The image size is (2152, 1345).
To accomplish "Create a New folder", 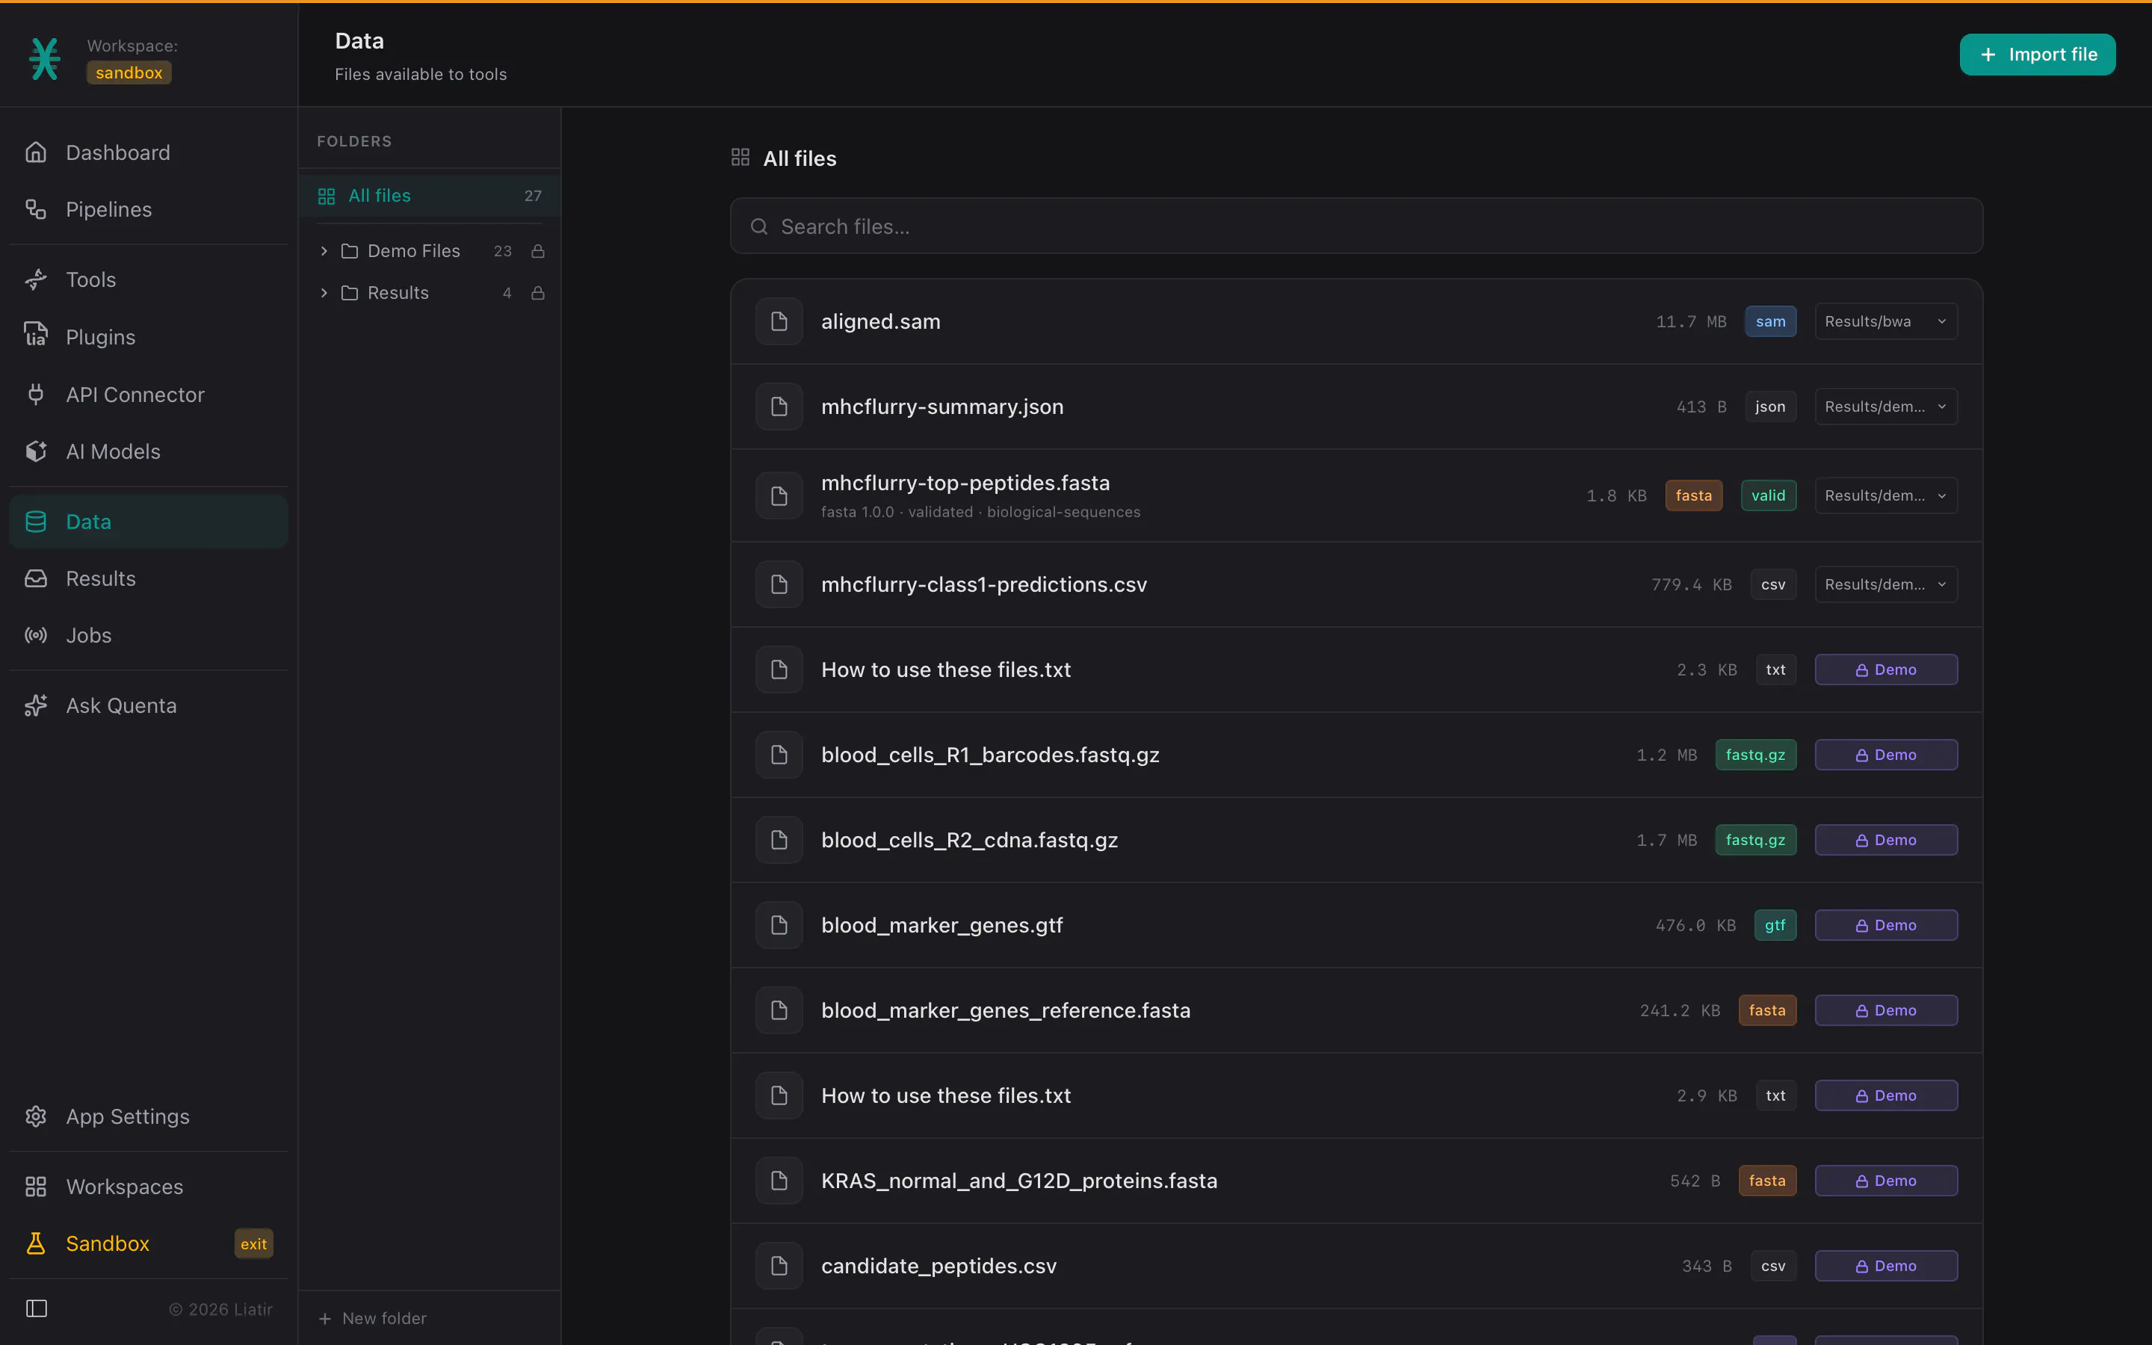I will (x=373, y=1317).
